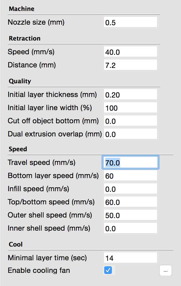Click the Bottom layer speed field
This screenshot has width=181, height=286.
[x=131, y=176]
